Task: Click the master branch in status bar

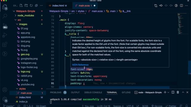Action: (9, 106)
